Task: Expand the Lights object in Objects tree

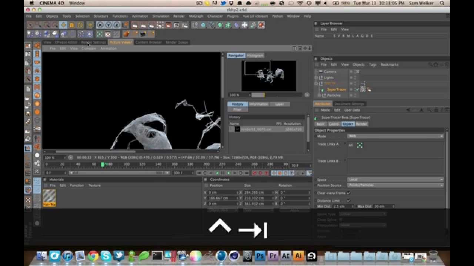Action: click(x=316, y=78)
